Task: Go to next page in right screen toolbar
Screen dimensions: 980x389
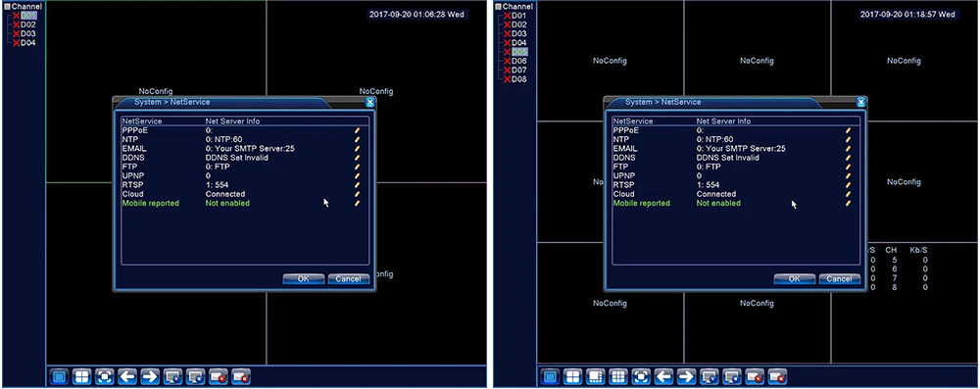Action: (686, 376)
